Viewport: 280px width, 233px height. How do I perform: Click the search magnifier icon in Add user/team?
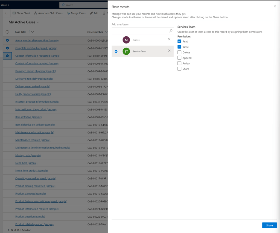pyautogui.click(x=171, y=31)
